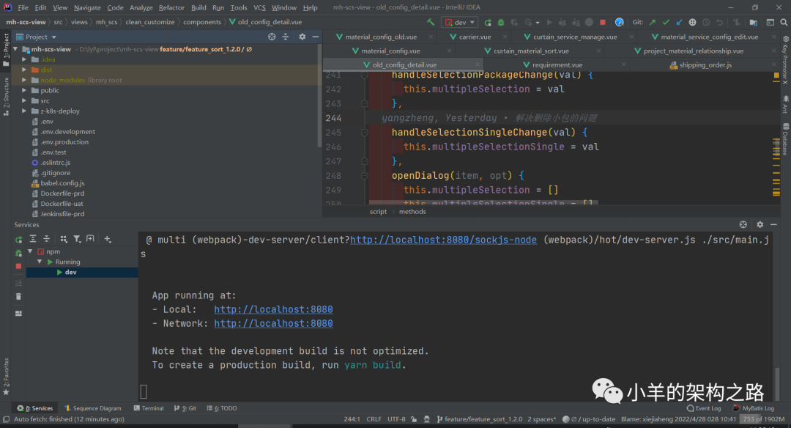Select the babel.config.js file

62,183
